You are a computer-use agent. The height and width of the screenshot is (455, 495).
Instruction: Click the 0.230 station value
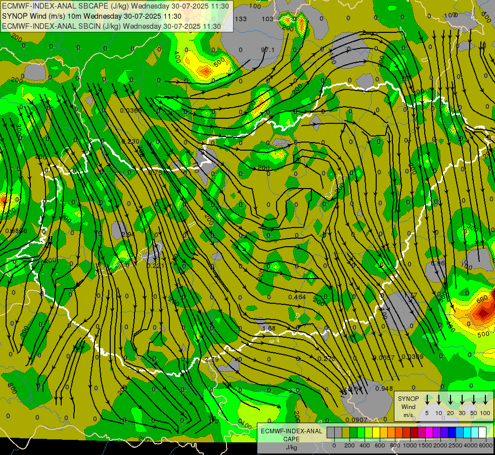(x=130, y=142)
